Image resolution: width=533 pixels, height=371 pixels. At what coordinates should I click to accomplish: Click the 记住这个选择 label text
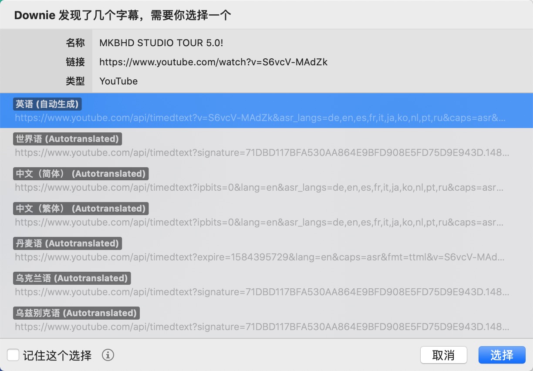click(57, 355)
